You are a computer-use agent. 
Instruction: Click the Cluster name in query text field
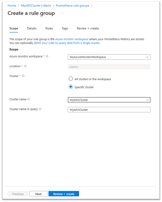(x=109, y=110)
